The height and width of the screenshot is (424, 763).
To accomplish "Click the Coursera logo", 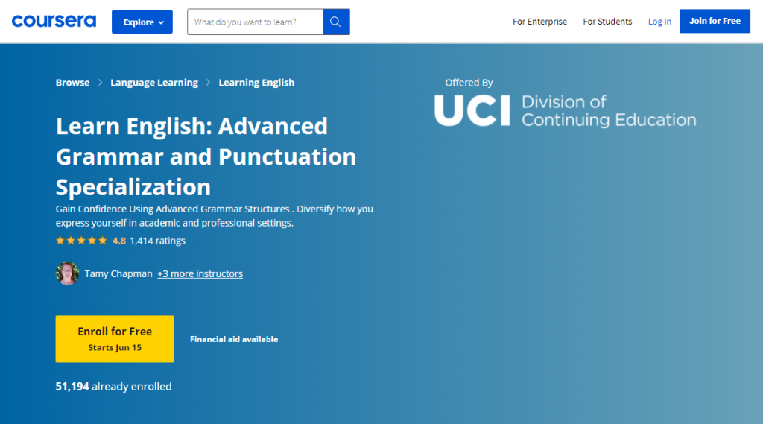I will 54,22.
